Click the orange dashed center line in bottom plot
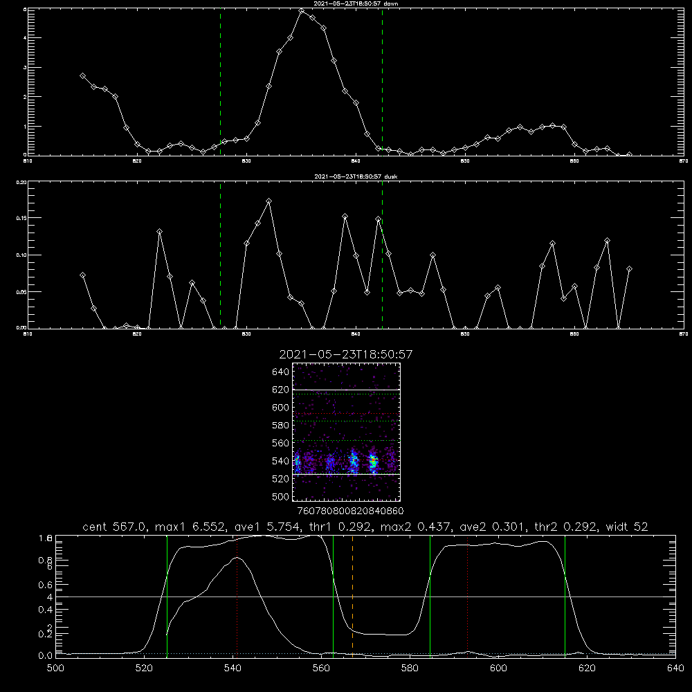This screenshot has height=692, width=692. click(x=352, y=596)
